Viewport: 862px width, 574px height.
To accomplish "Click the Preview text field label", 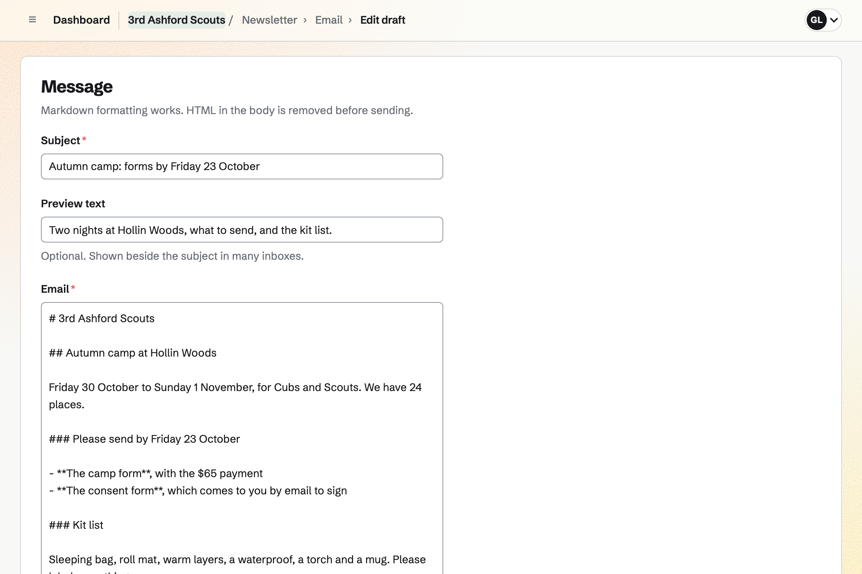I will coord(73,203).
